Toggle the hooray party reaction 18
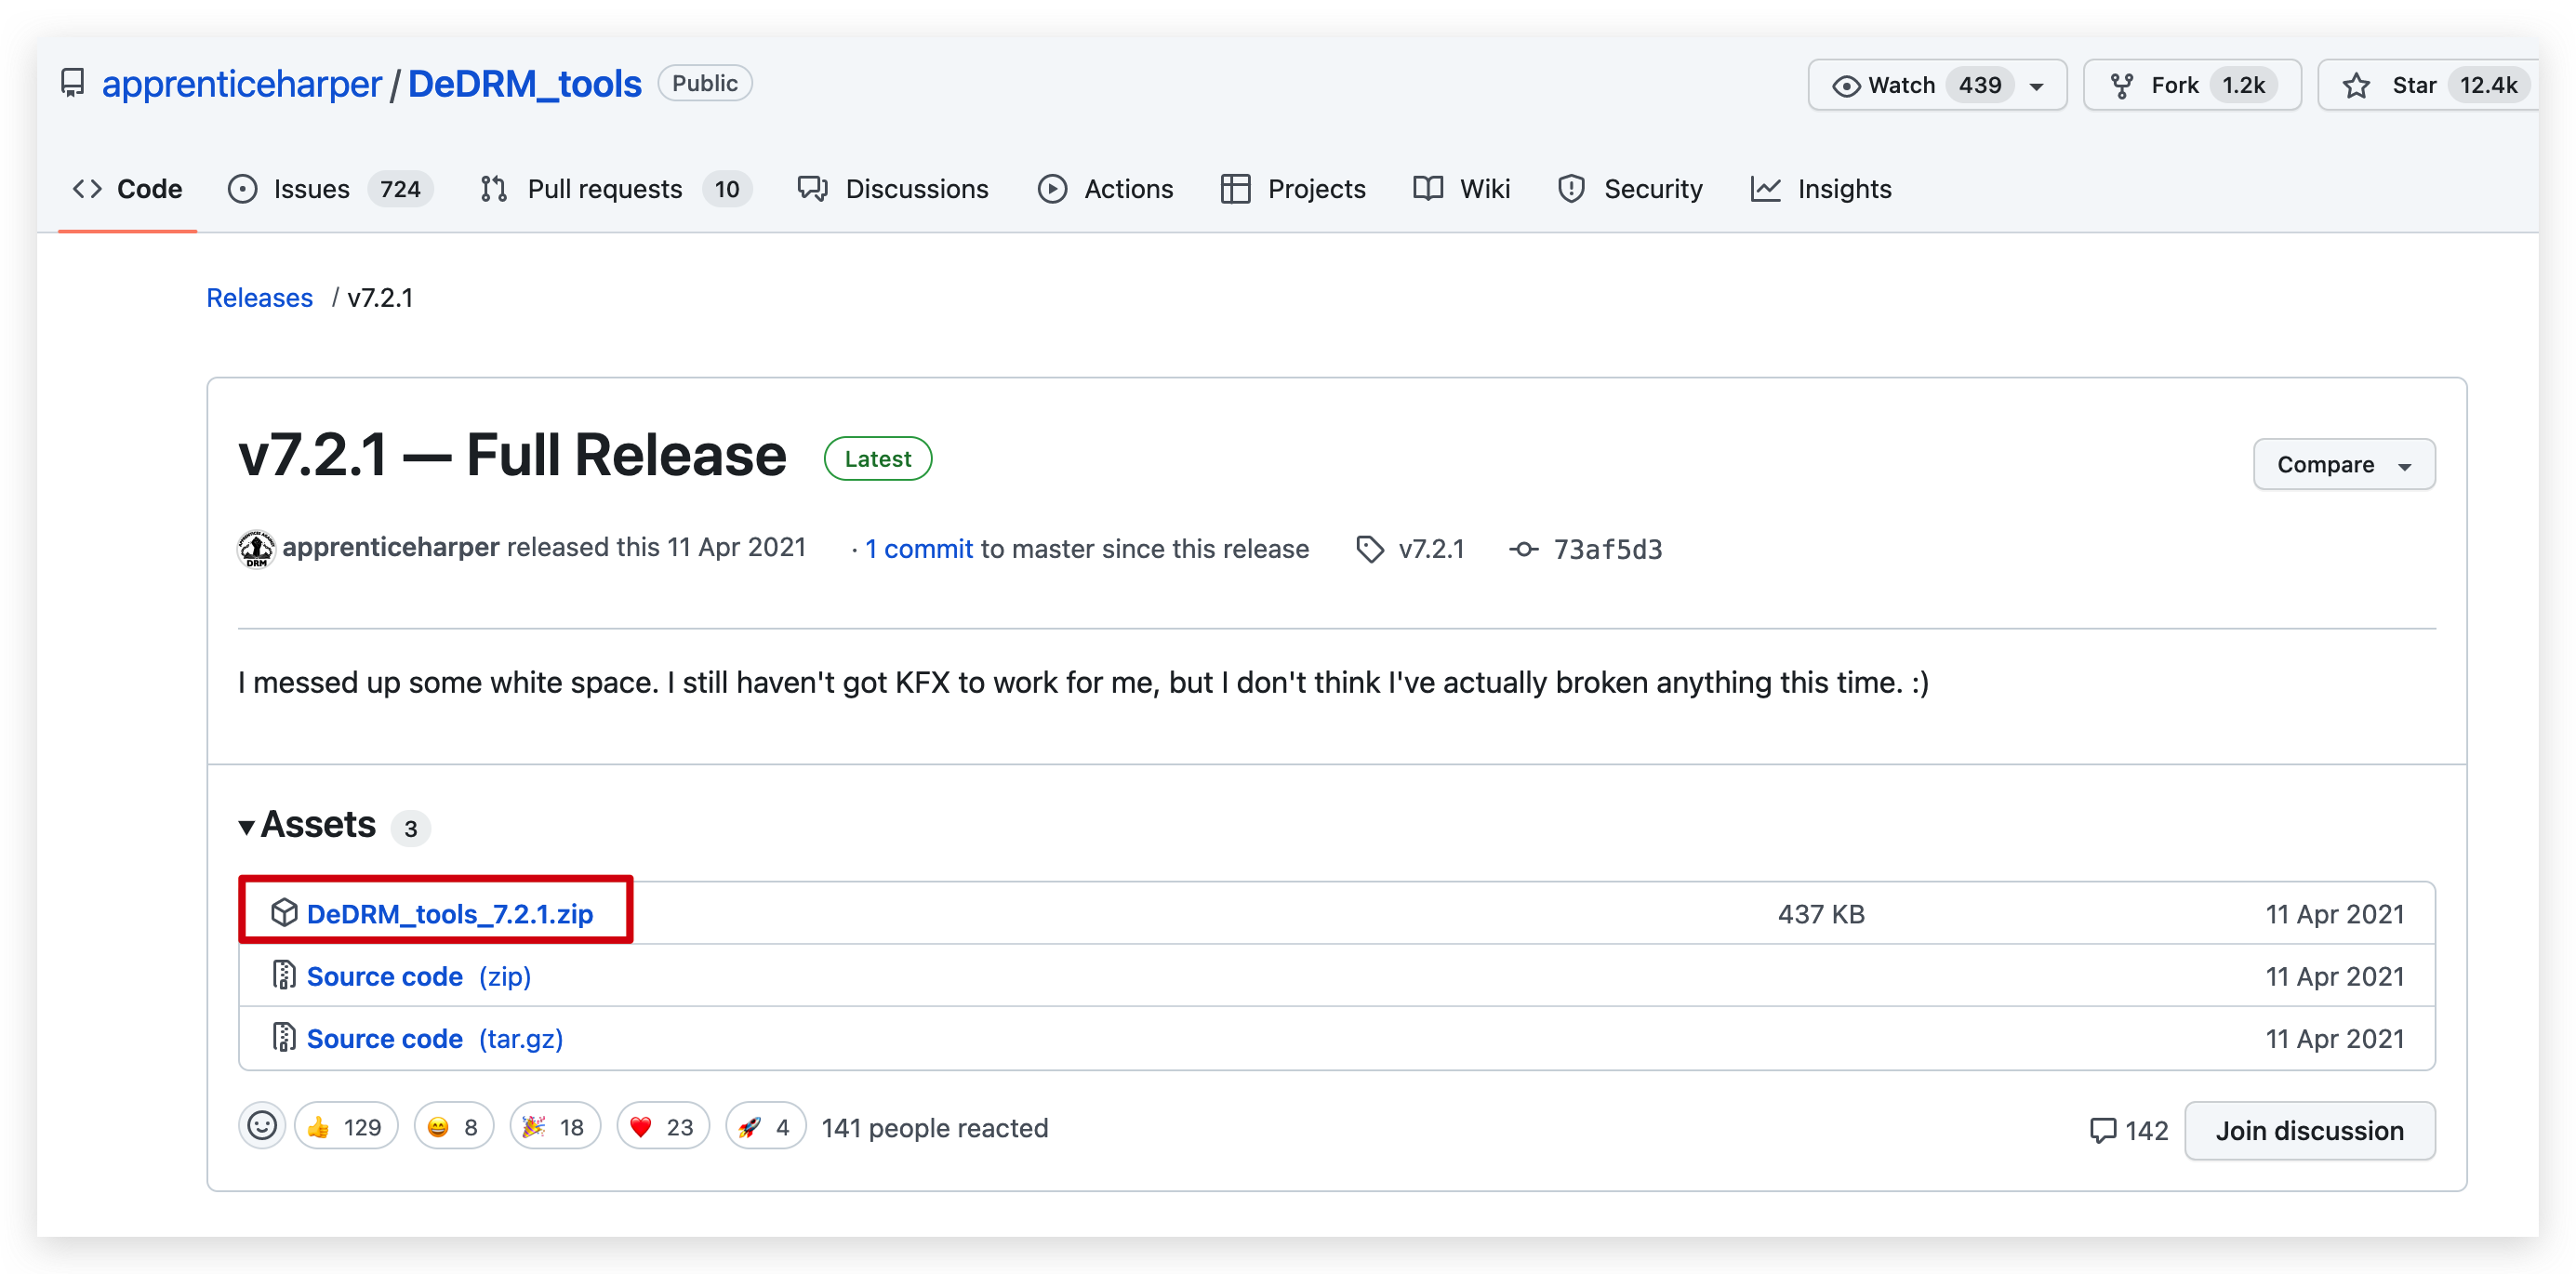2576x1274 pixels. coord(555,1127)
